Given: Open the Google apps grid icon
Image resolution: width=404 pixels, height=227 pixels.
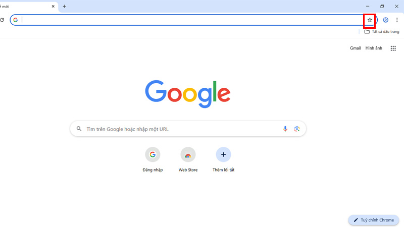Looking at the screenshot, I should (x=393, y=48).
